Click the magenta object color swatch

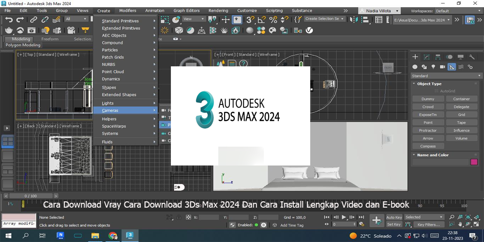(474, 162)
